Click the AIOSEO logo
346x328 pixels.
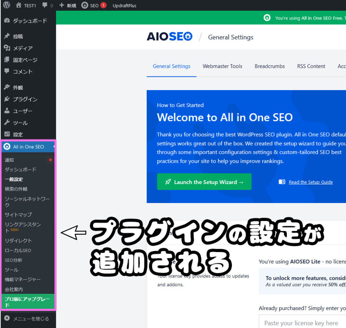170,36
